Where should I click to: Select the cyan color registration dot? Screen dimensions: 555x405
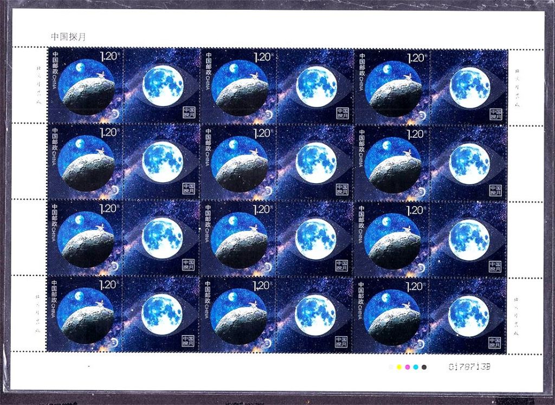[x=416, y=367]
